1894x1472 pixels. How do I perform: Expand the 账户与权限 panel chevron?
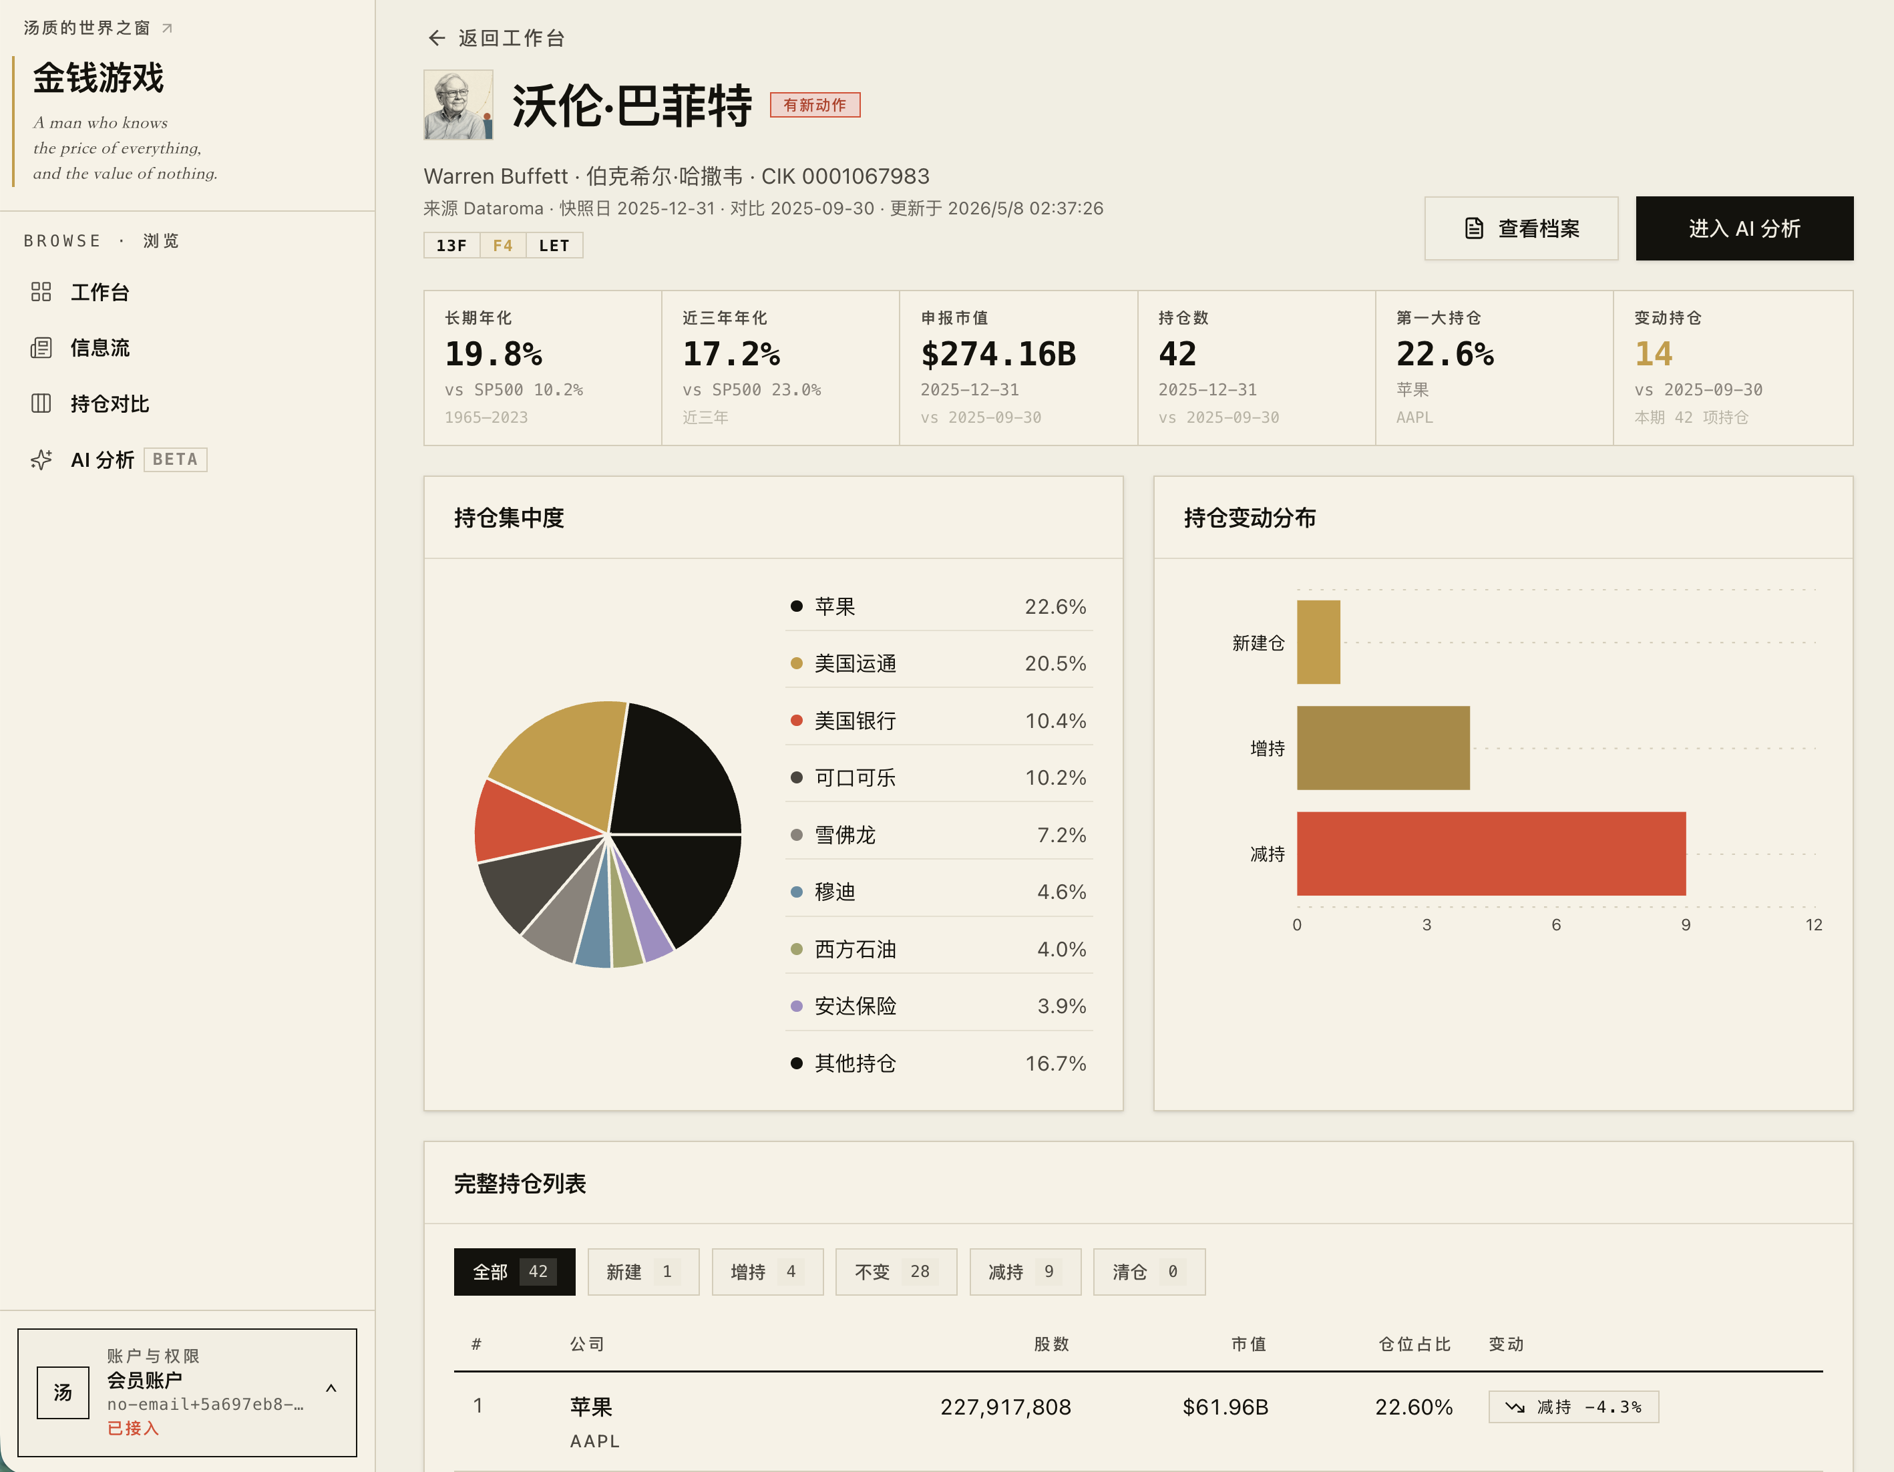pos(331,1388)
